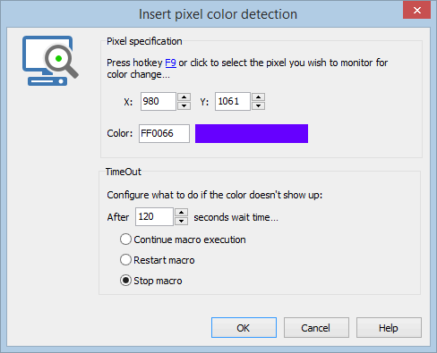Click the pixel detection monitor icon
Viewport: 437px width, 353px height.
click(x=50, y=61)
